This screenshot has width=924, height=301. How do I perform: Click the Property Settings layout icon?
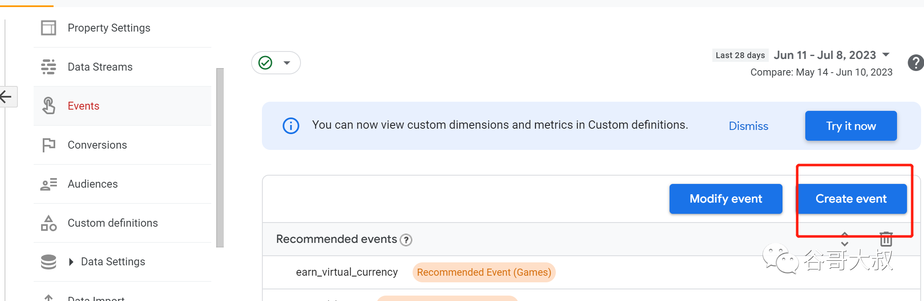[x=49, y=28]
